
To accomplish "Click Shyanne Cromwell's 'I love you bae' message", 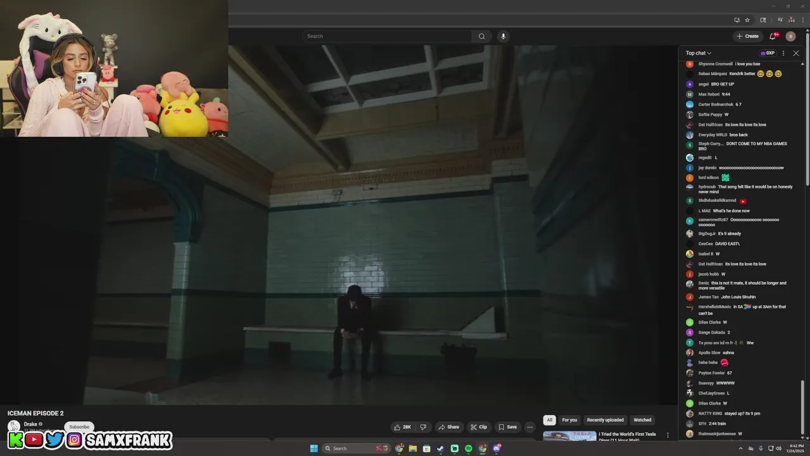I will [749, 64].
